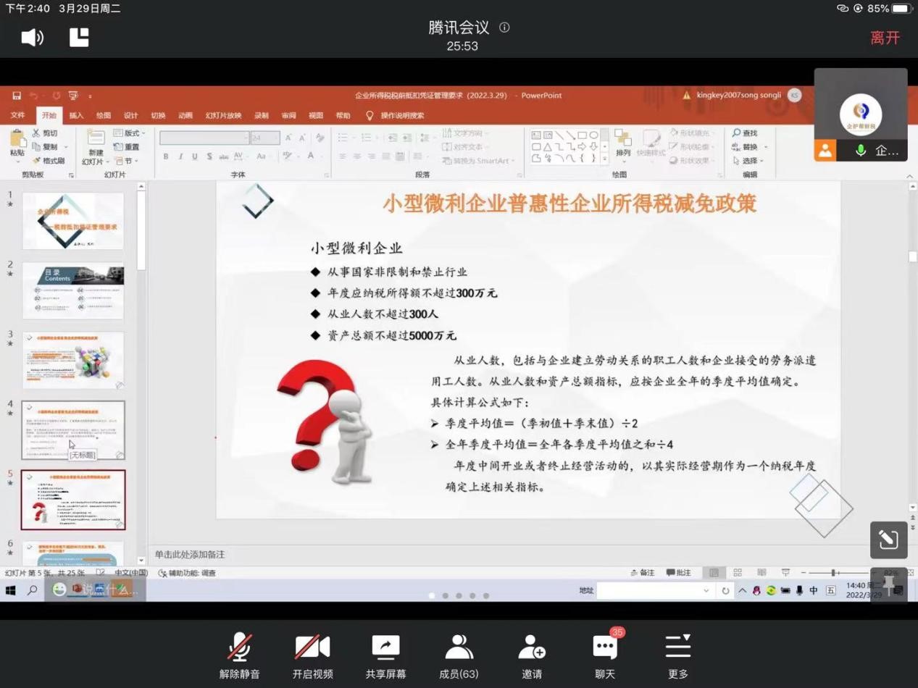Click the start-from-beginning slideshow quick icon
The width and height of the screenshot is (918, 688).
pyautogui.click(x=72, y=96)
